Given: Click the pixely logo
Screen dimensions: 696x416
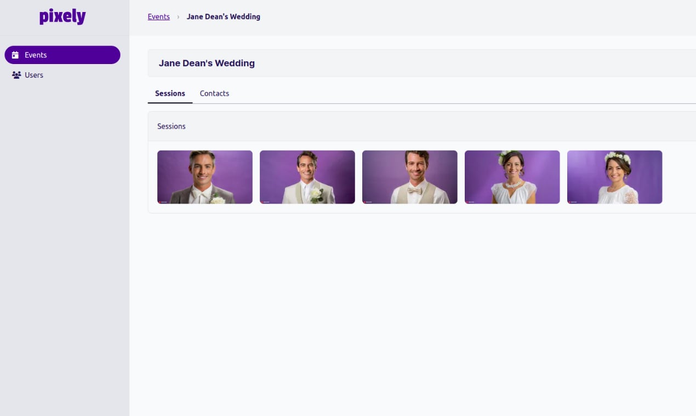Looking at the screenshot, I should point(62,16).
